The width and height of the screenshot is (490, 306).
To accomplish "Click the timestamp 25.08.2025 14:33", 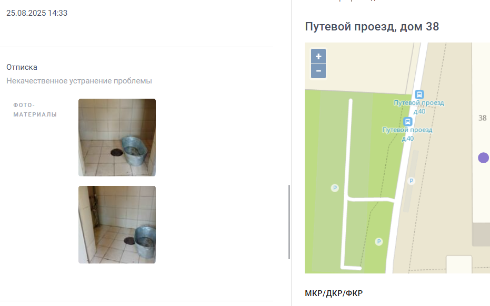I will tap(37, 13).
